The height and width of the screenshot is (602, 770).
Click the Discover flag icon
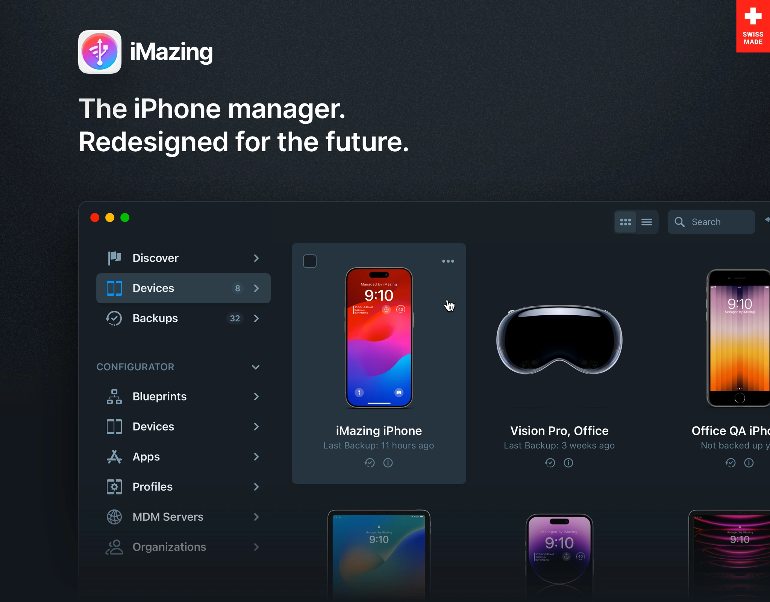[x=114, y=258]
